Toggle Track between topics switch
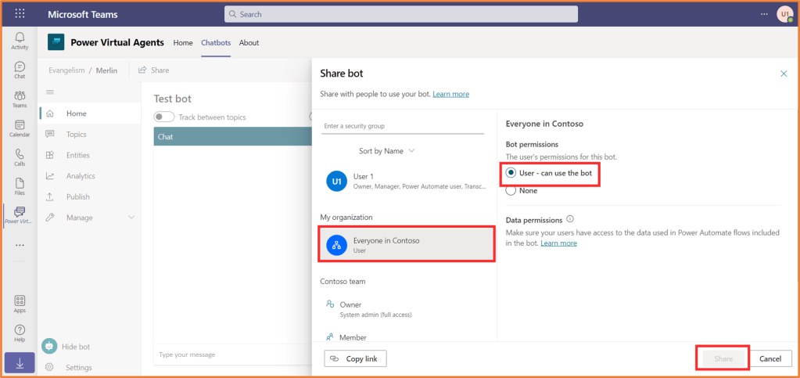The height and width of the screenshot is (378, 800). (164, 117)
